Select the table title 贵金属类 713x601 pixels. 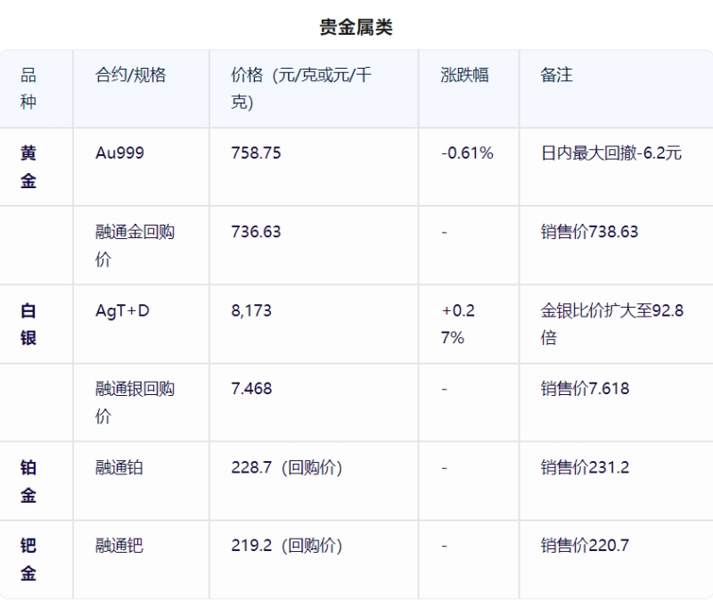tap(356, 28)
